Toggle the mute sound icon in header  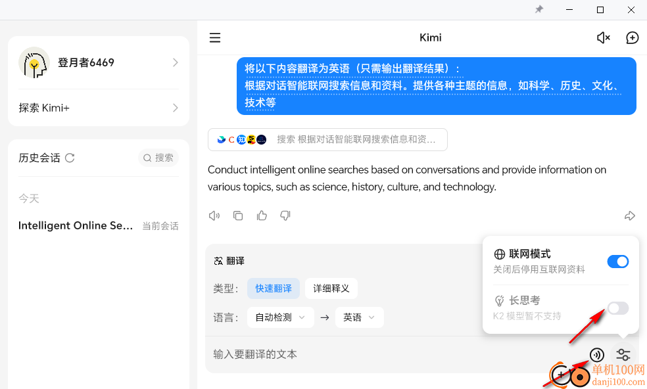603,38
